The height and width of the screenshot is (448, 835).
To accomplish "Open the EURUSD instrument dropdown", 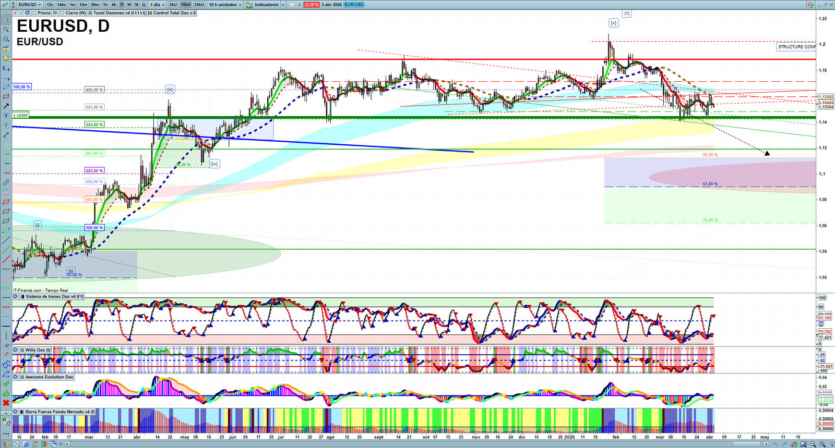I will [x=29, y=5].
